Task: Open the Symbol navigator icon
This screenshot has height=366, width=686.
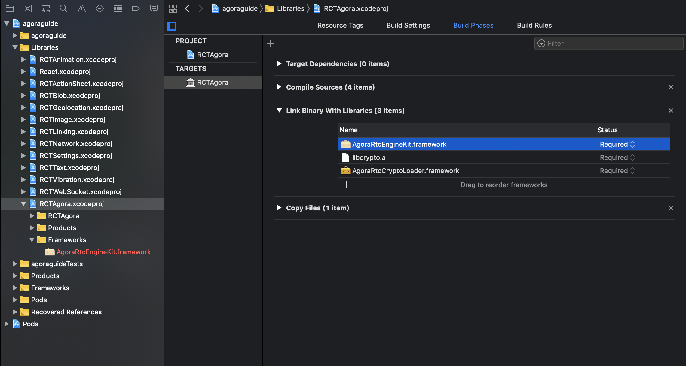Action: (x=46, y=8)
